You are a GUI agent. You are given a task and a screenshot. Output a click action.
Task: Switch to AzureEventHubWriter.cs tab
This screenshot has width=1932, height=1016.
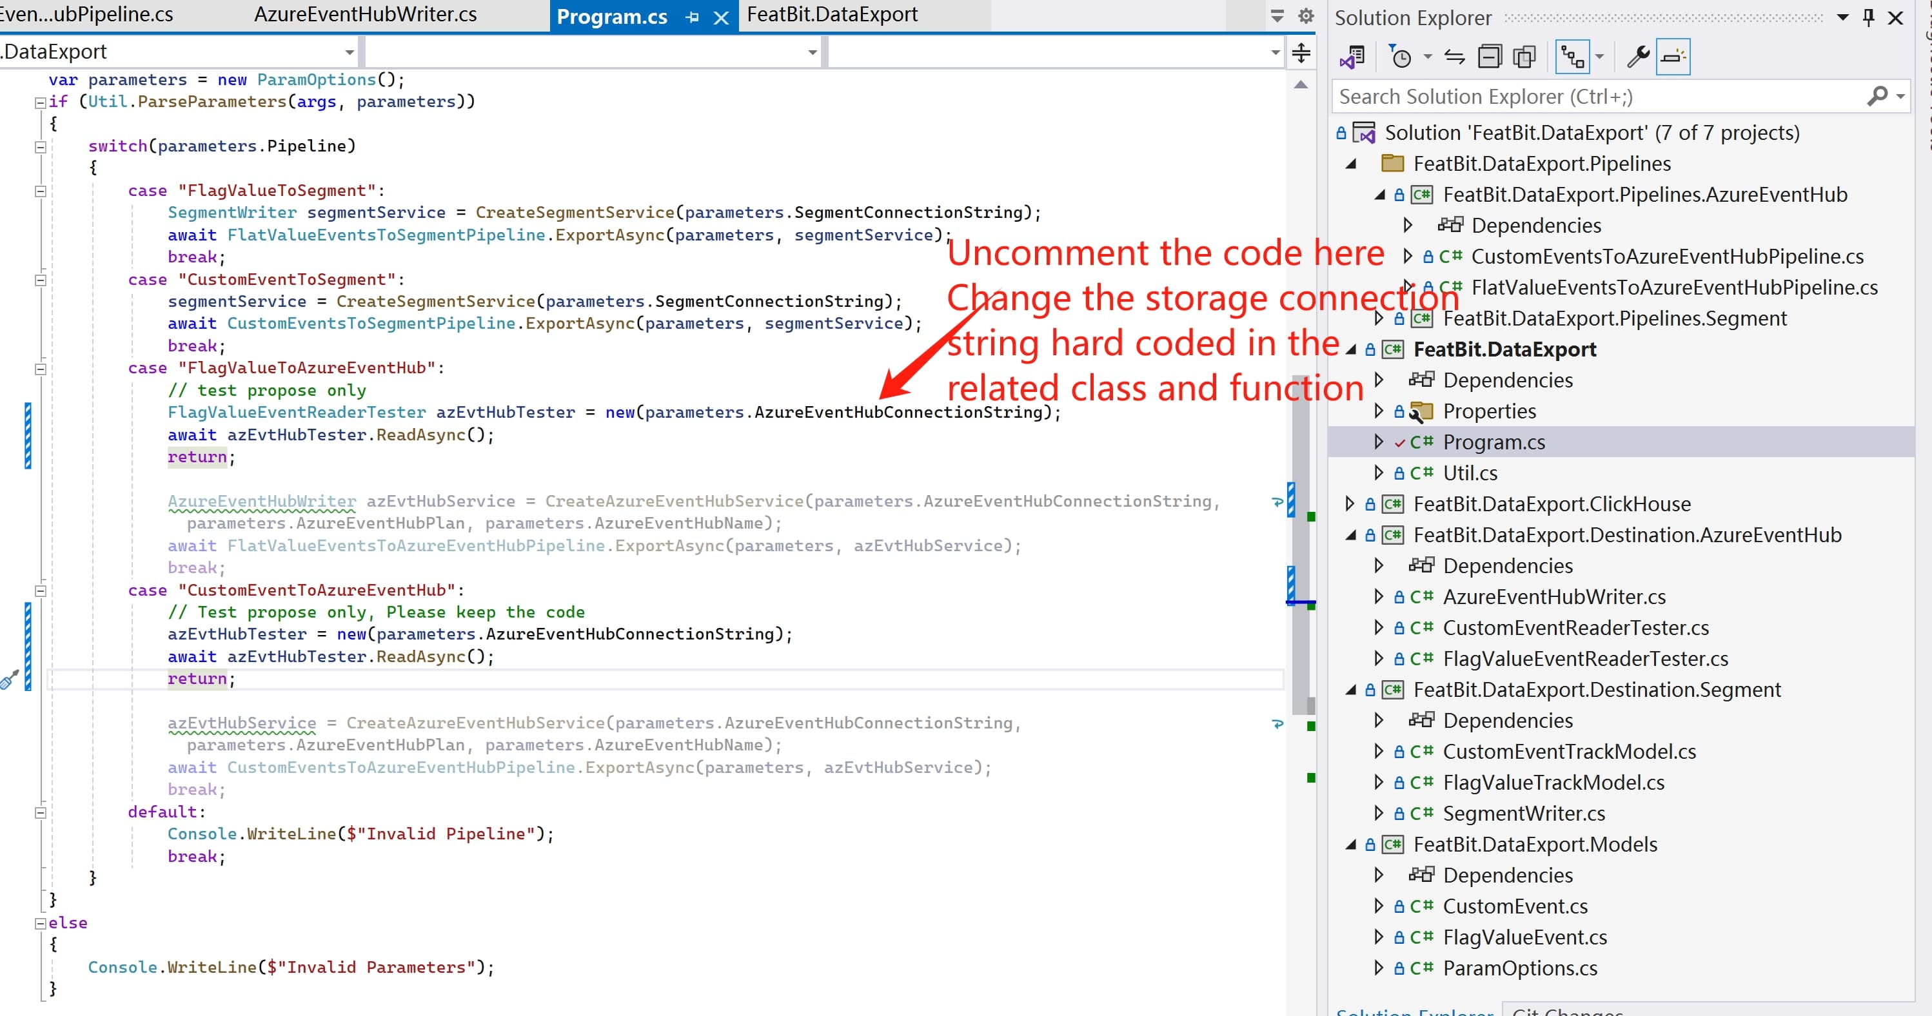365,15
